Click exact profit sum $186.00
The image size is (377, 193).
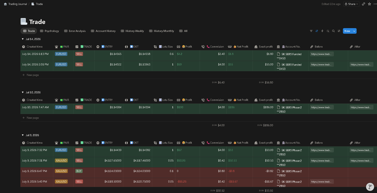(x=265, y=125)
